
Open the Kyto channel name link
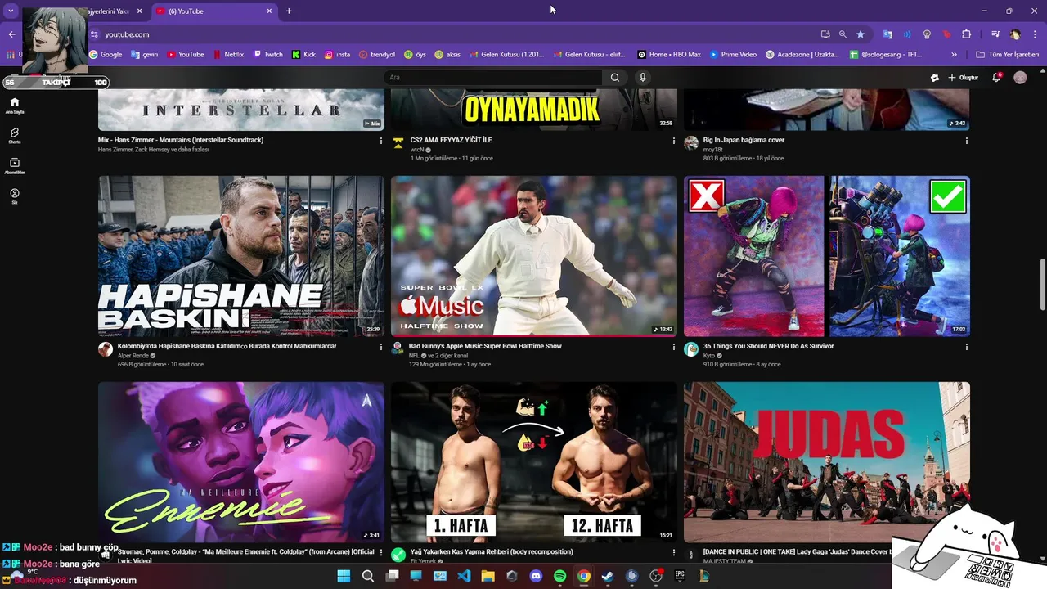tap(710, 356)
